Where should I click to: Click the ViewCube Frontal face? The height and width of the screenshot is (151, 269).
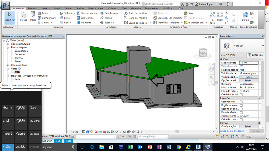[x=203, y=53]
